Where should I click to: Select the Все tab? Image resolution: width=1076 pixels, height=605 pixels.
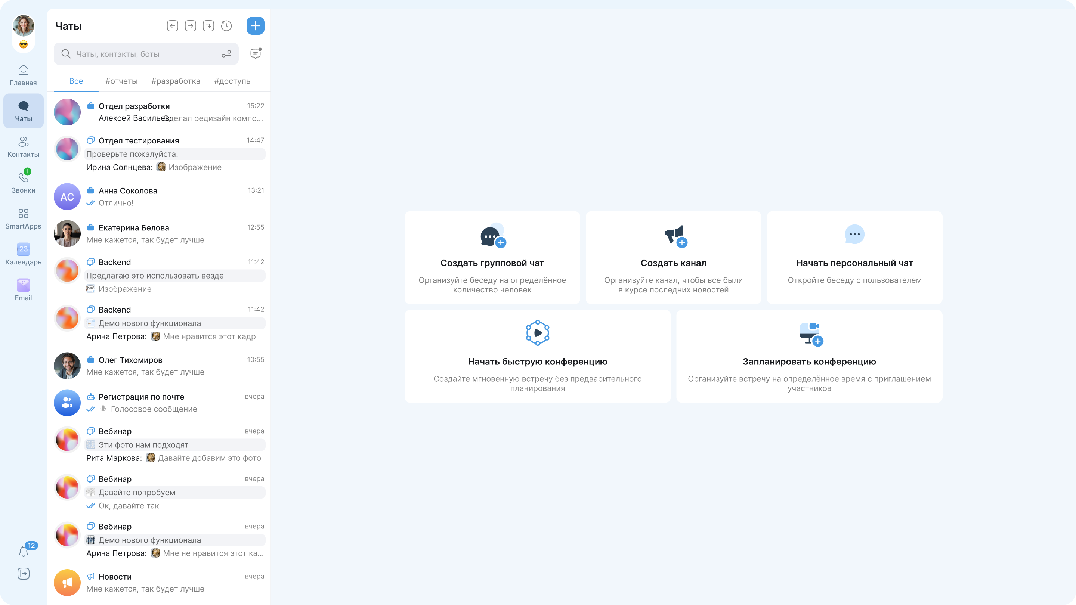pos(76,81)
